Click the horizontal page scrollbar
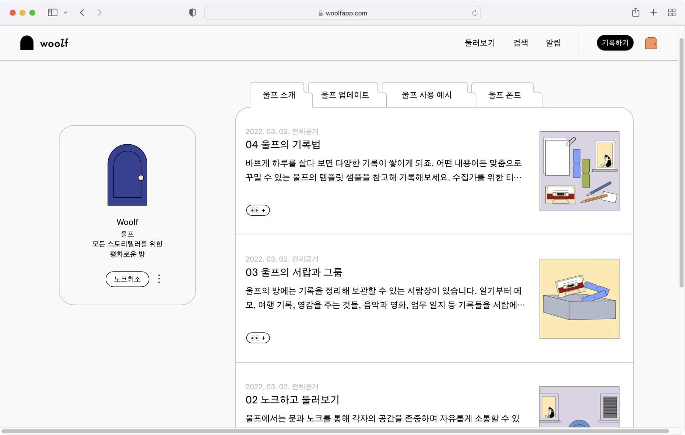Image resolution: width=685 pixels, height=435 pixels. [x=335, y=431]
